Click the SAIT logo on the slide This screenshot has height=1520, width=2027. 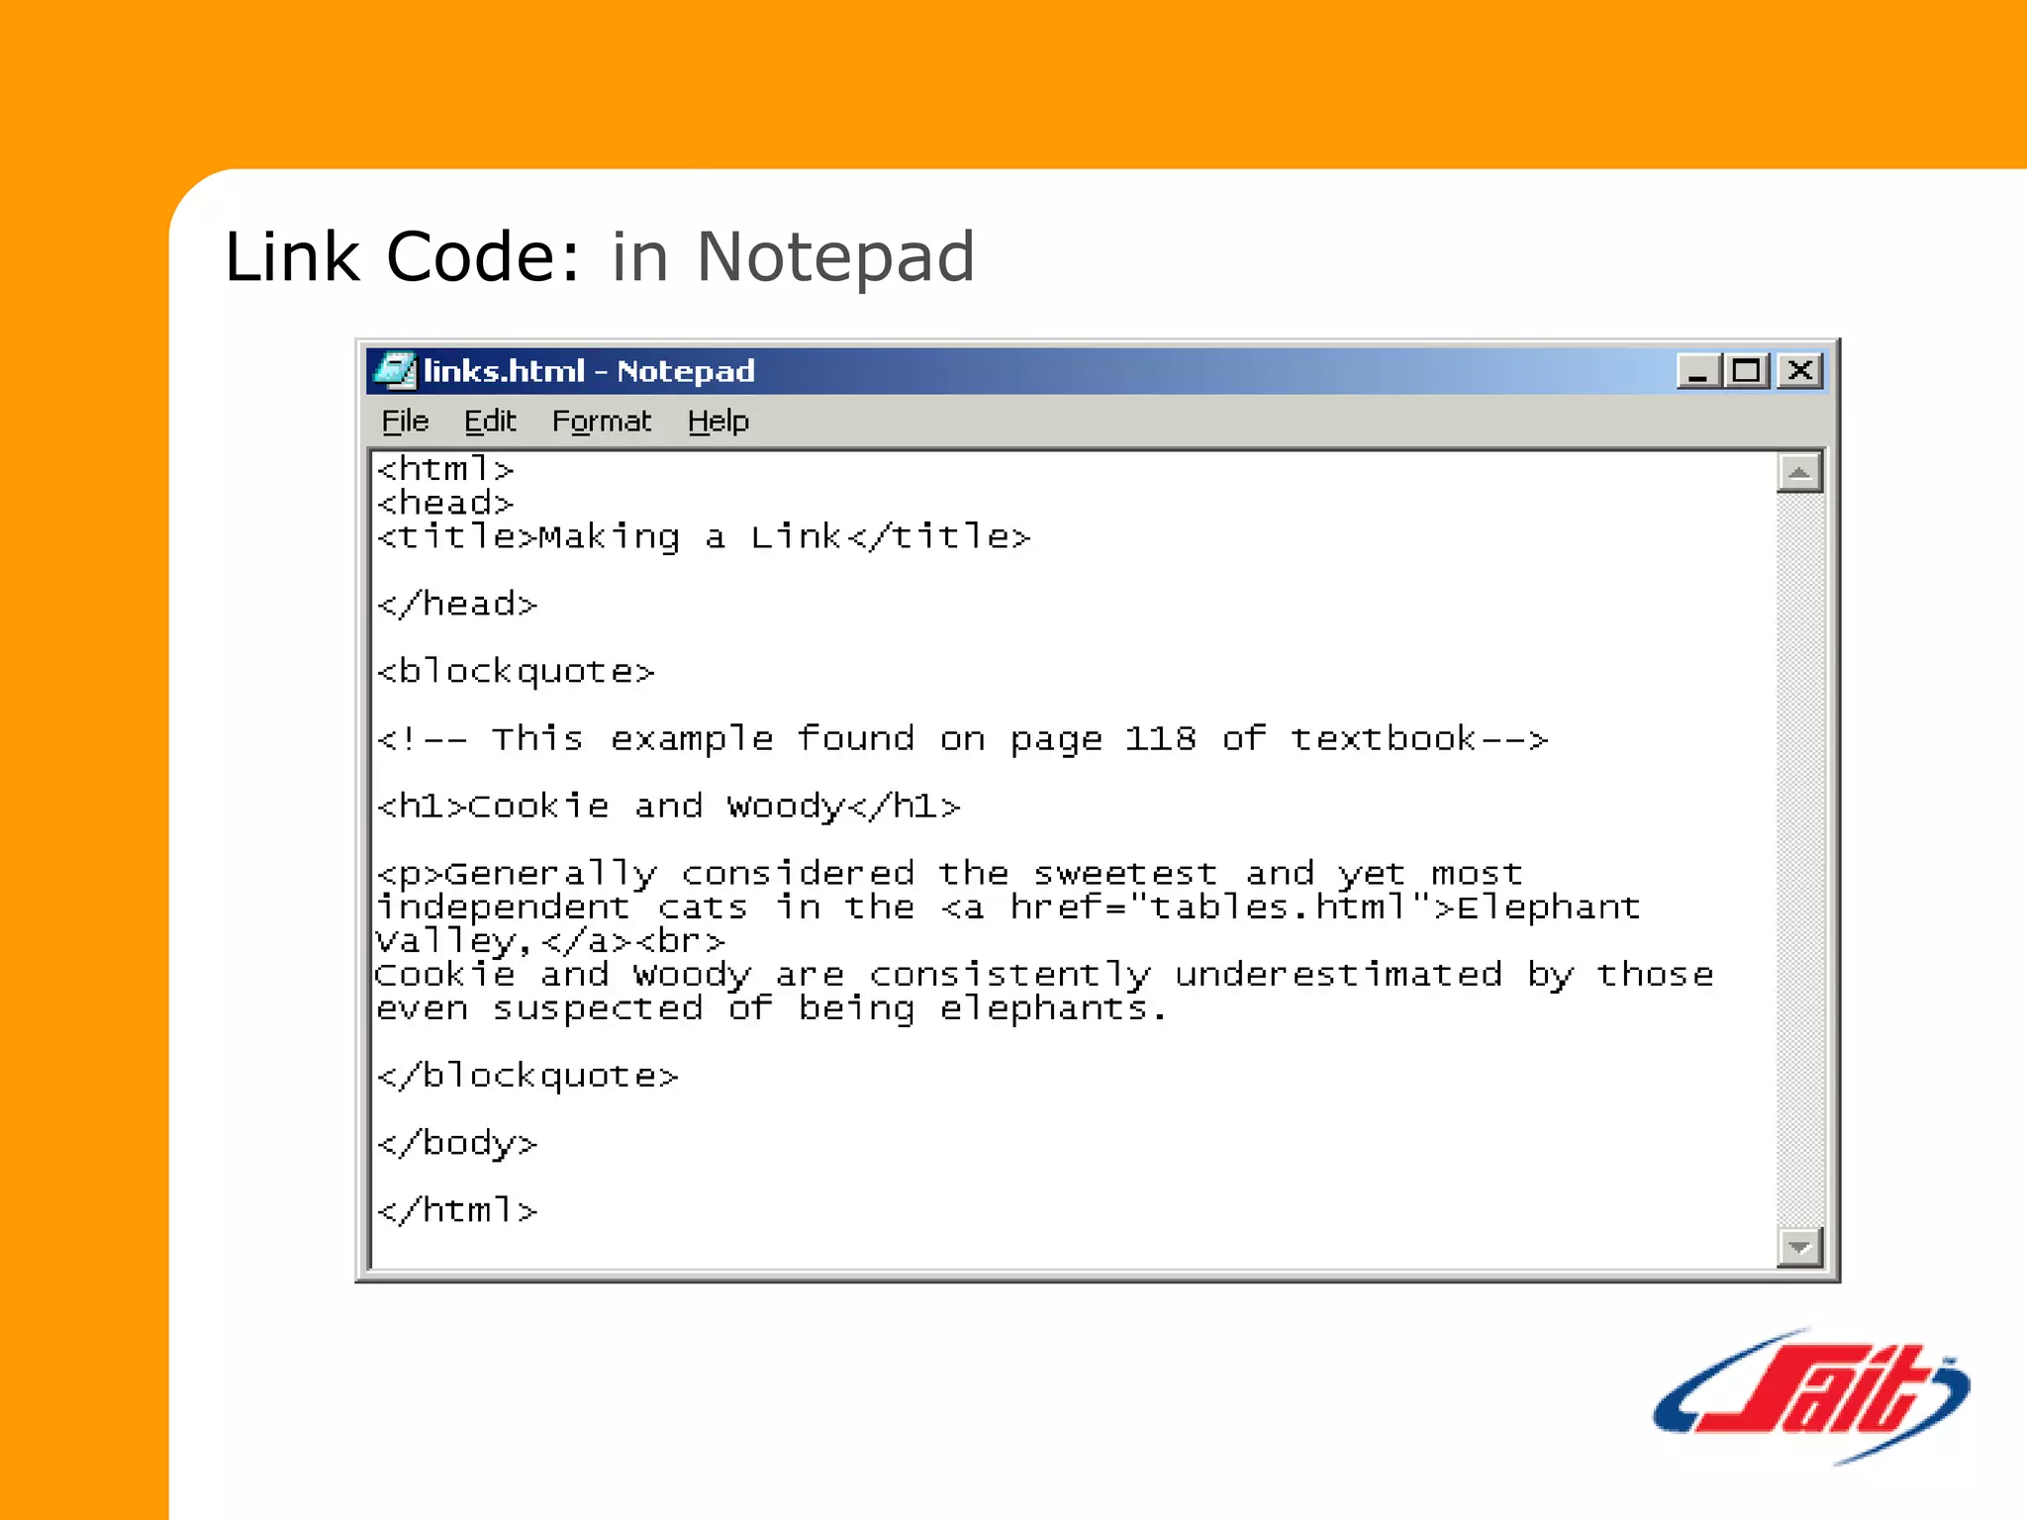point(1811,1395)
